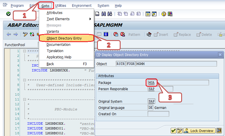Open the Program menu
The height and width of the screenshot is (136, 225).
coord(17,6)
